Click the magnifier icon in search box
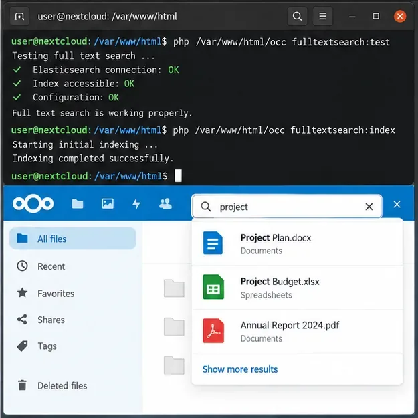This screenshot has height=418, width=418. click(206, 207)
